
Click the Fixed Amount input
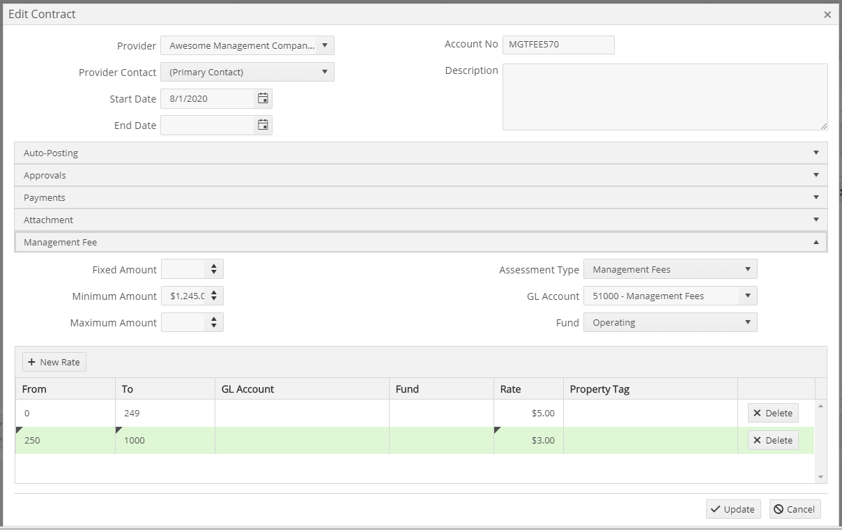tap(184, 269)
